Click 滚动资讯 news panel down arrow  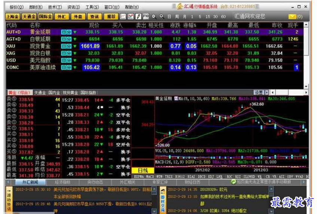tap(154, 211)
